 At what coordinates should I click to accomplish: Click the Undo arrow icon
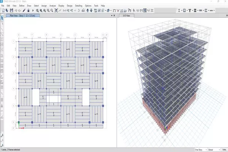point(16,10)
